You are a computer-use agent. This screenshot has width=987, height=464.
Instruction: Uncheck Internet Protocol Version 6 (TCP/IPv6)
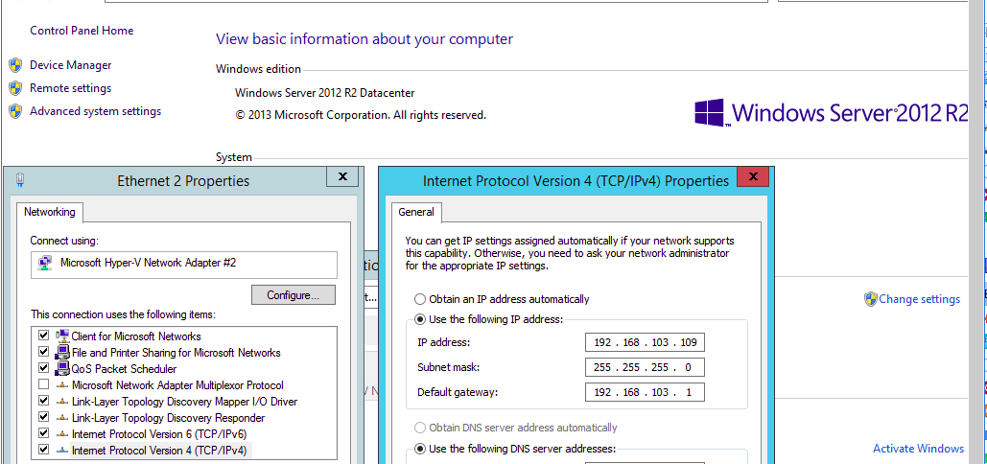(43, 433)
